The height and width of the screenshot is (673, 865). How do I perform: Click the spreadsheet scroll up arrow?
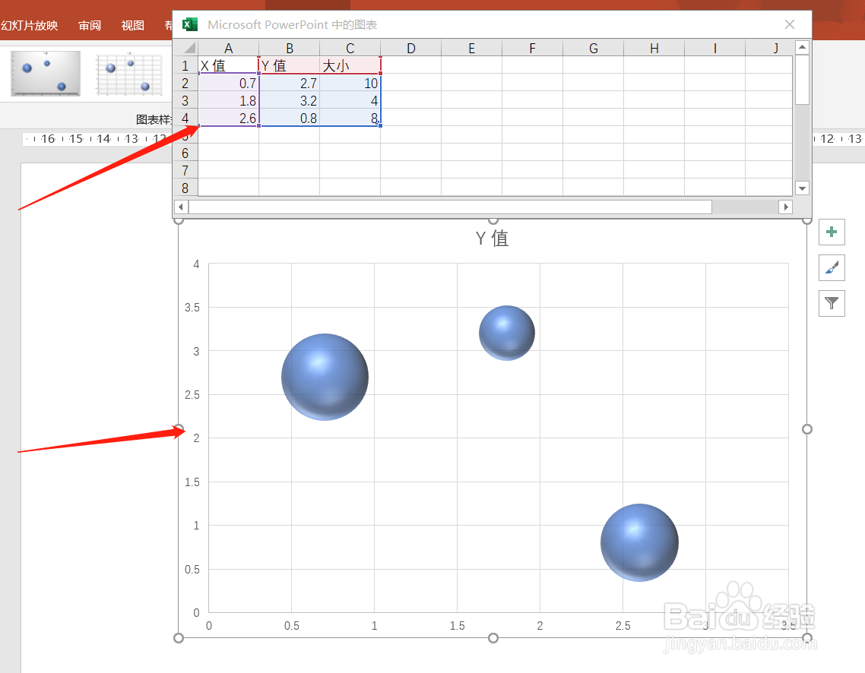pos(802,47)
